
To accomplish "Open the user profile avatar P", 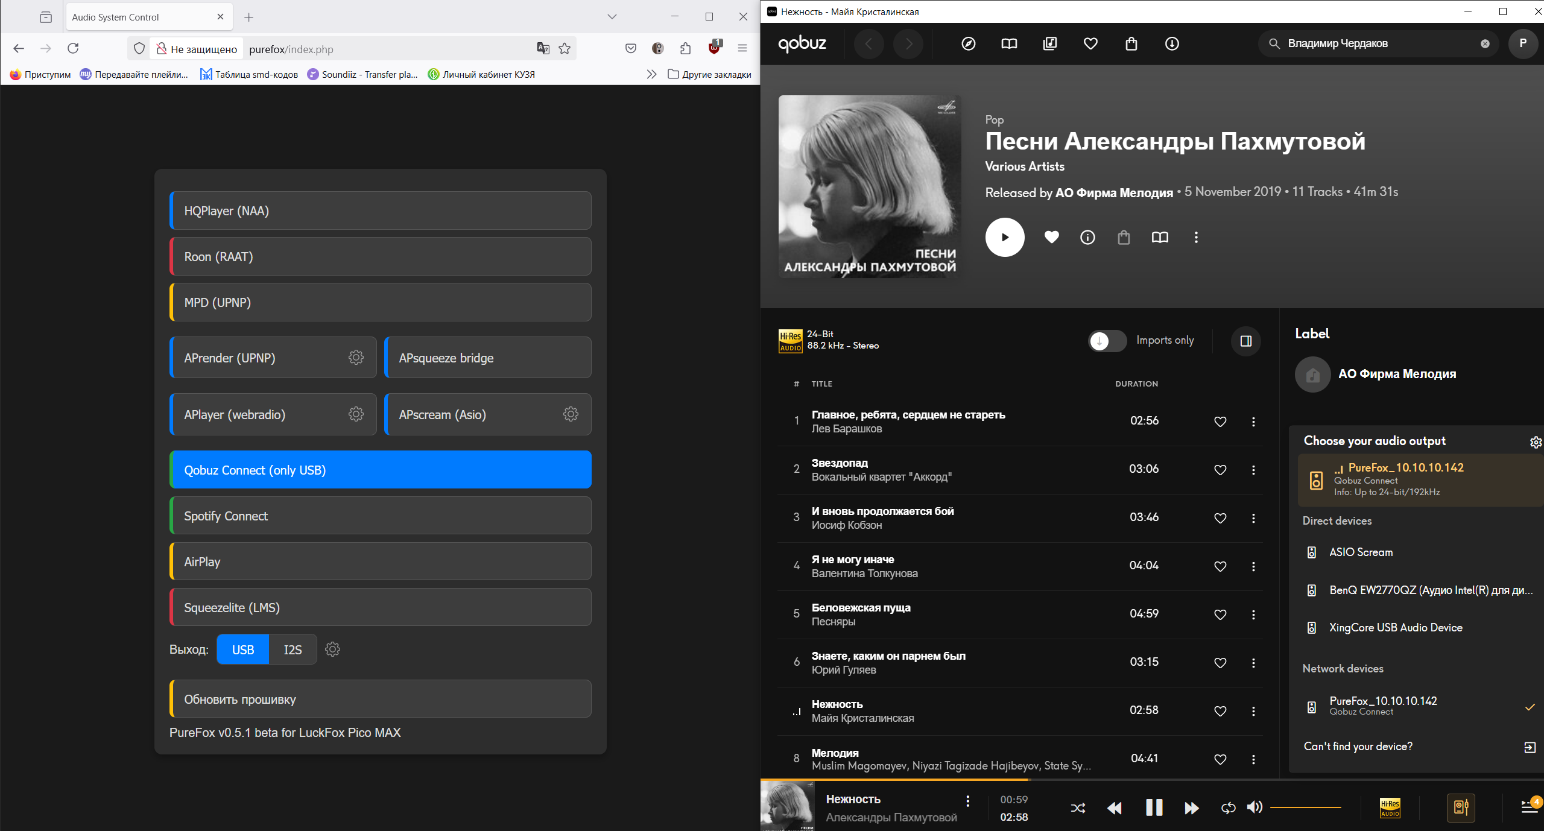I will coord(1523,43).
